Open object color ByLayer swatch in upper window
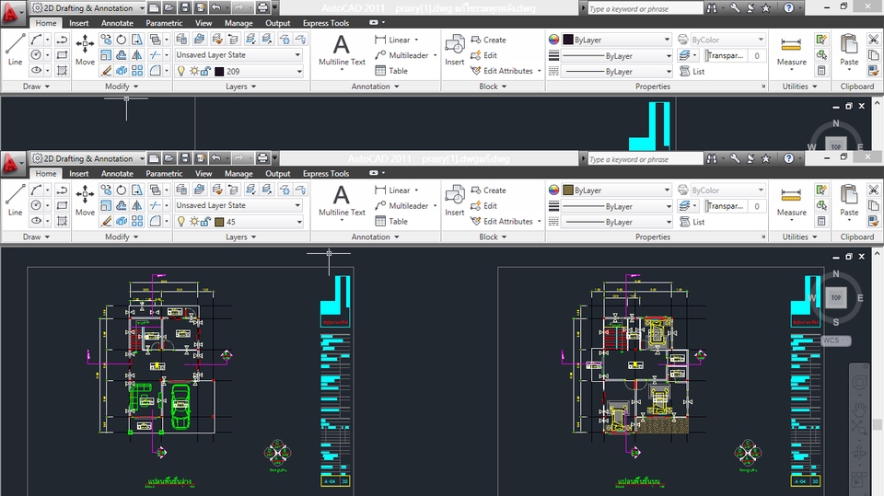 pyautogui.click(x=568, y=40)
